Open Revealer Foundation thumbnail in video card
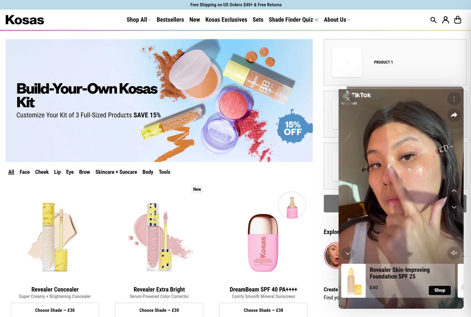The height and width of the screenshot is (317, 471). click(x=354, y=281)
